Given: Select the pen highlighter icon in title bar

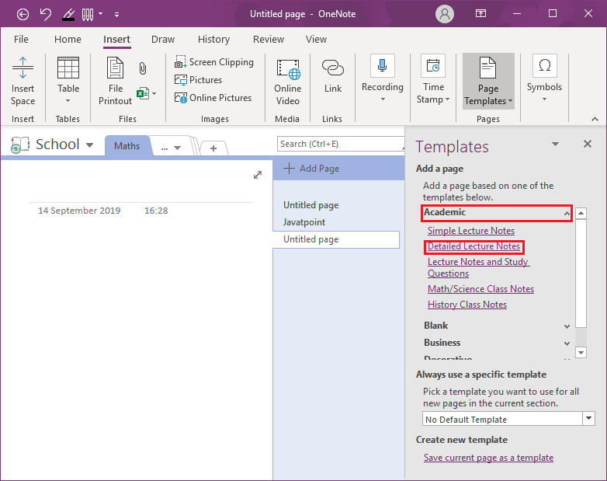Looking at the screenshot, I should 68,15.
